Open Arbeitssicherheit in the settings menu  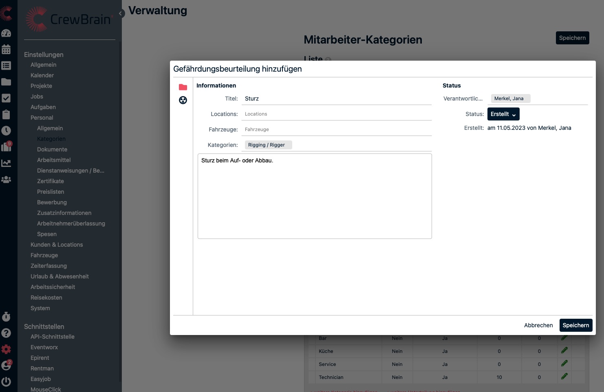[53, 287]
